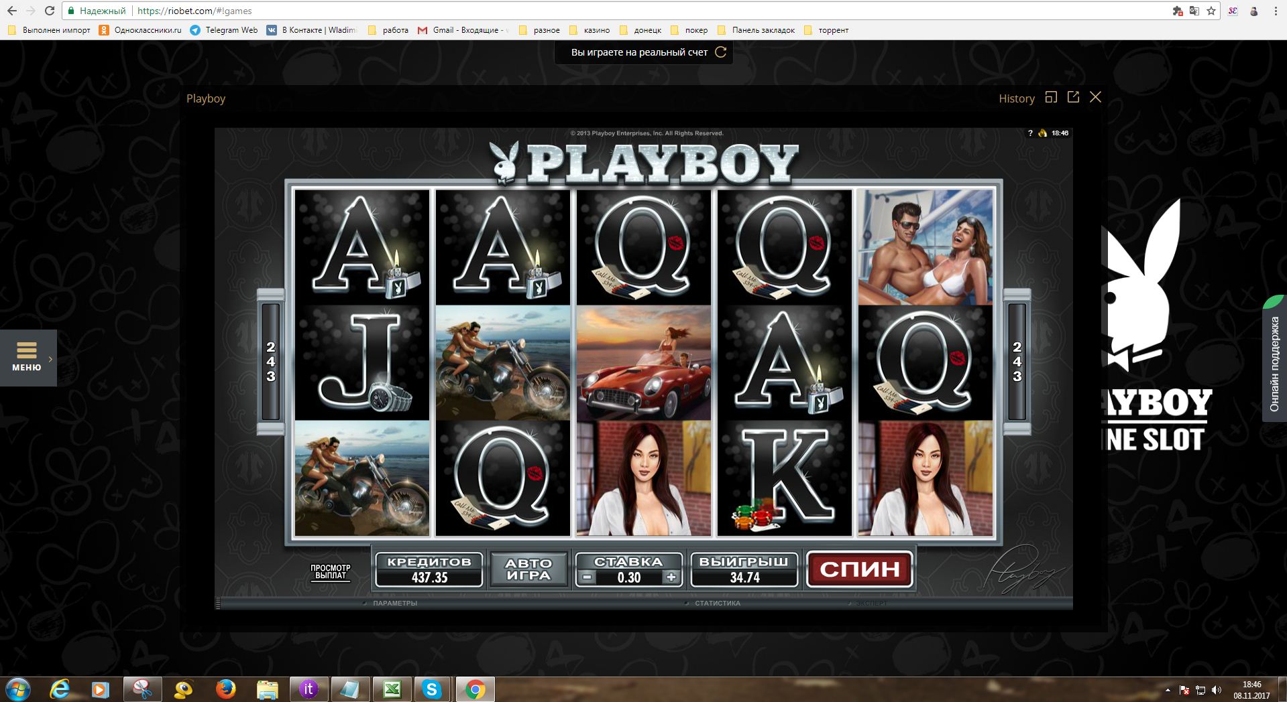Image resolution: width=1287 pixels, height=702 pixels.
Task: Click the red СПИН button
Action: [x=860, y=569]
